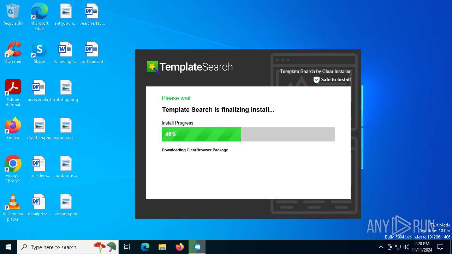Select the awaypool.rtf file icon
This screenshot has height=254, width=452.
(x=39, y=91)
